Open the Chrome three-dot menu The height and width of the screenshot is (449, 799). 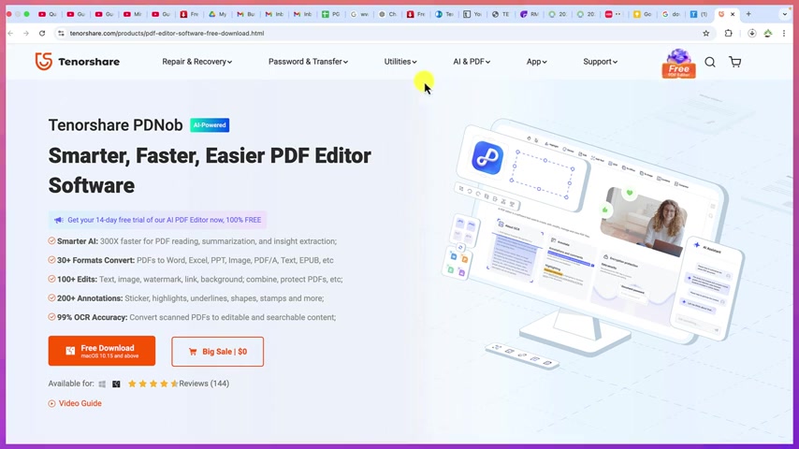[784, 33]
